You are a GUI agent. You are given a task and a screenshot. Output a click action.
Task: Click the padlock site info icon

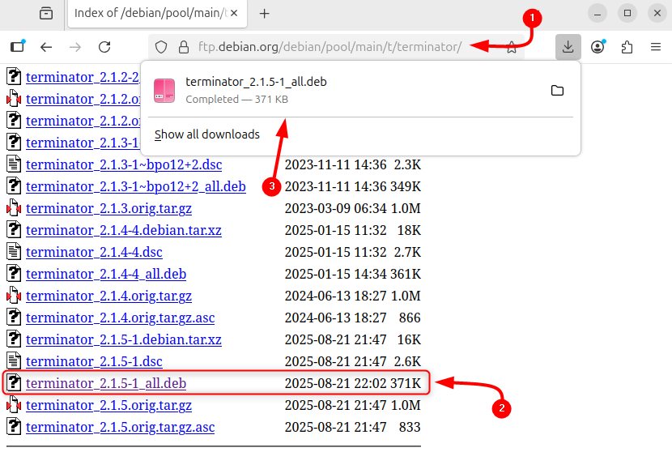pyautogui.click(x=183, y=47)
